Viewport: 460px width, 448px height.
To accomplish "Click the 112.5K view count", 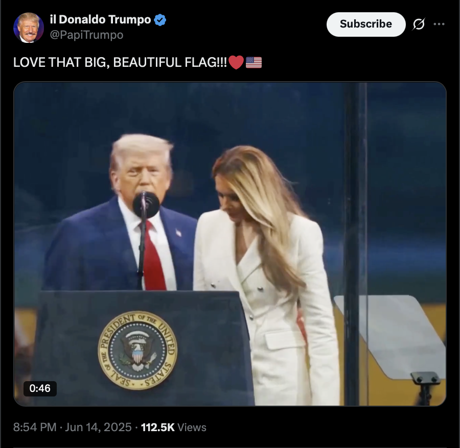I will click(158, 427).
